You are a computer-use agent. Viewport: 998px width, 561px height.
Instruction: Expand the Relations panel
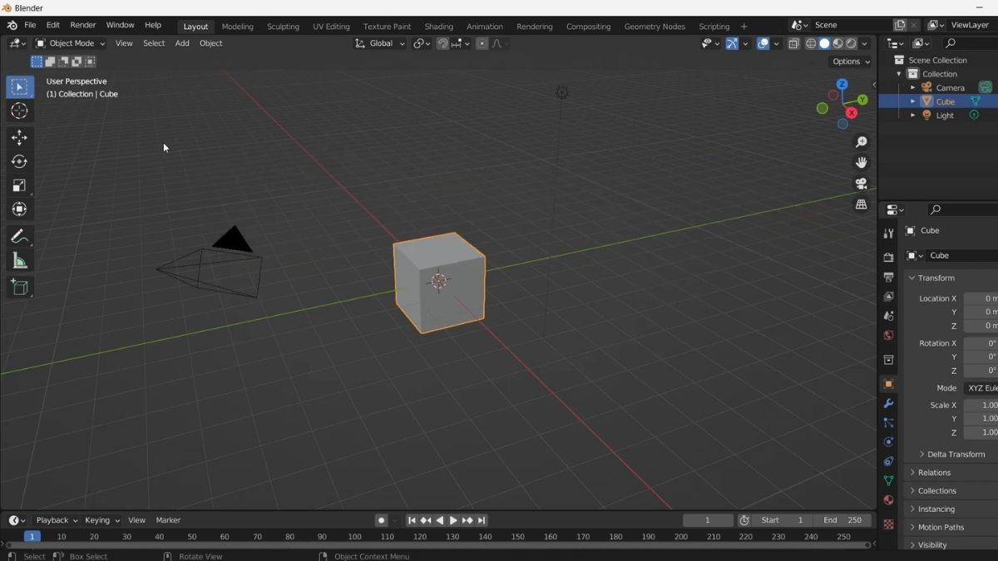(934, 472)
